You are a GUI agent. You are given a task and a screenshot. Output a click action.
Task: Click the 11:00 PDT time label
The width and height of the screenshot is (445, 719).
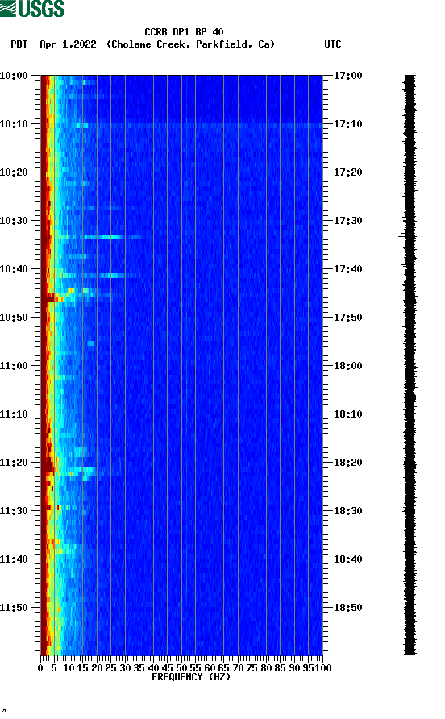click(x=14, y=366)
